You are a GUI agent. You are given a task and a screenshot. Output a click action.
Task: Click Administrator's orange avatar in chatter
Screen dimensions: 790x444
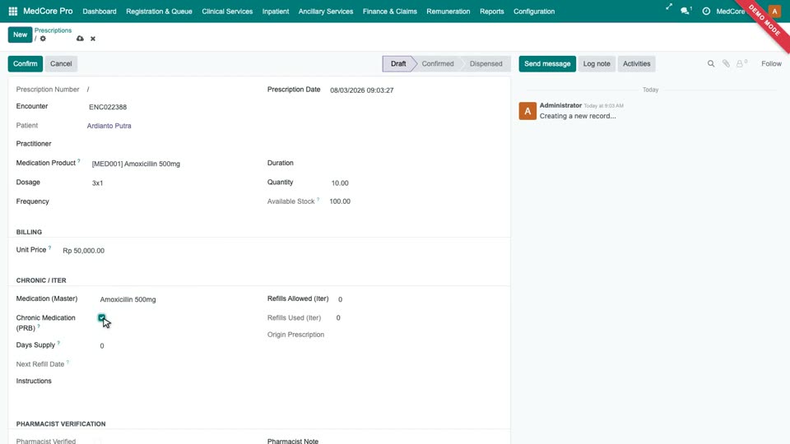click(527, 111)
